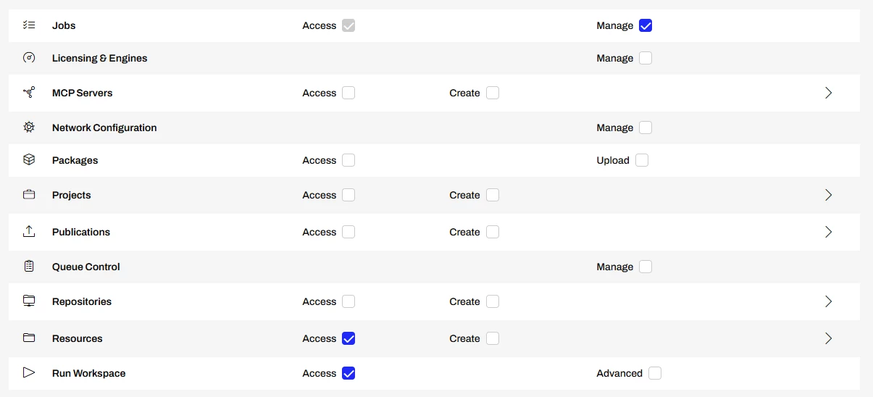Click the Network Configuration gear icon
This screenshot has width=873, height=397.
click(29, 128)
